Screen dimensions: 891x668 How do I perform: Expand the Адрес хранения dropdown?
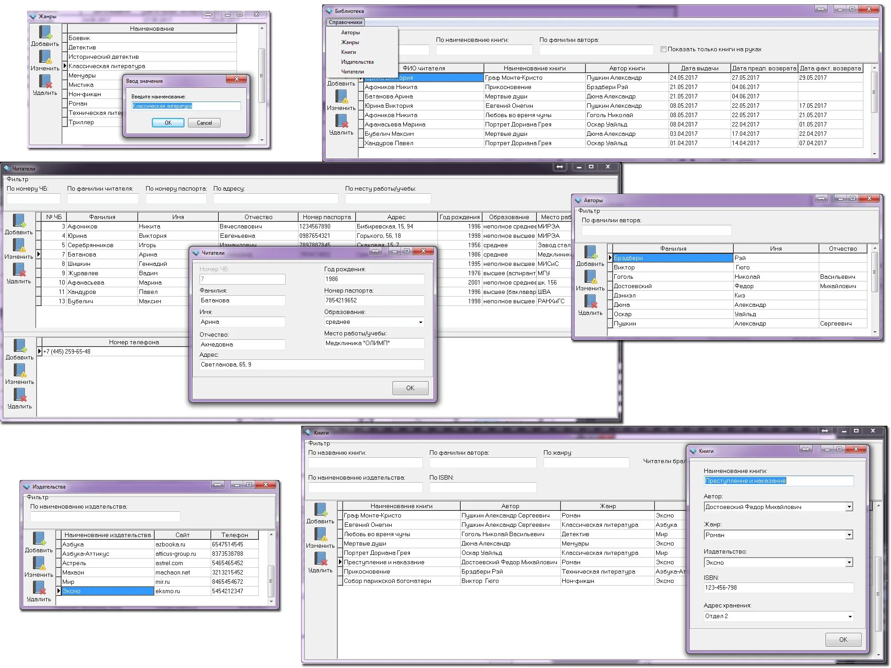(850, 616)
